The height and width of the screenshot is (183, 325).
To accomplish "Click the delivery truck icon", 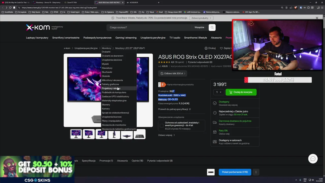I will coord(215,123).
